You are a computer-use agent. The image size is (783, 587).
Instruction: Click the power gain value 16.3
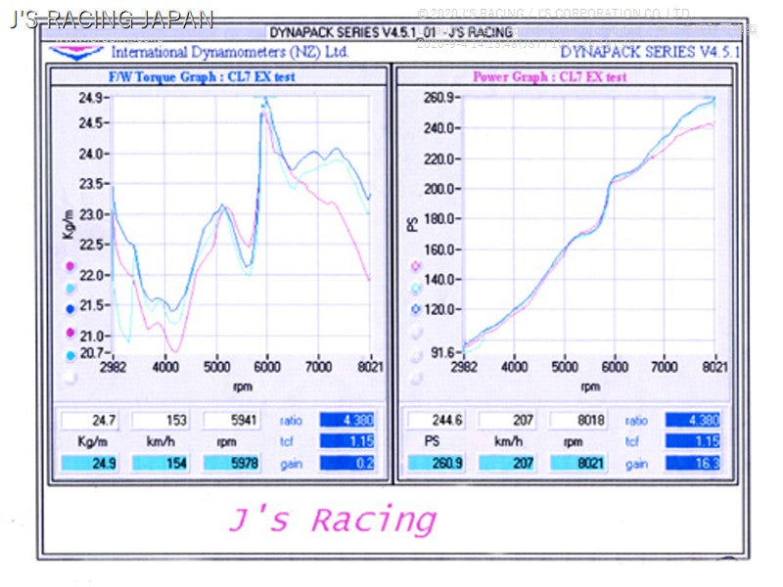[x=693, y=463]
